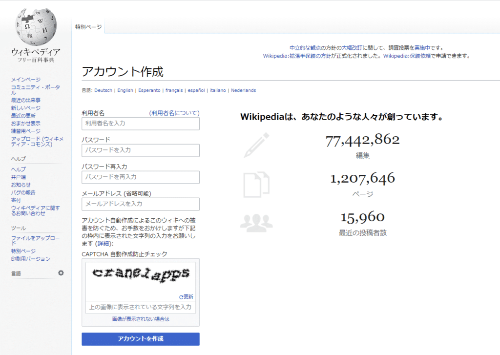This screenshot has width=500, height=355.
Task: Click the 15,960 contributors count
Action: tap(363, 217)
